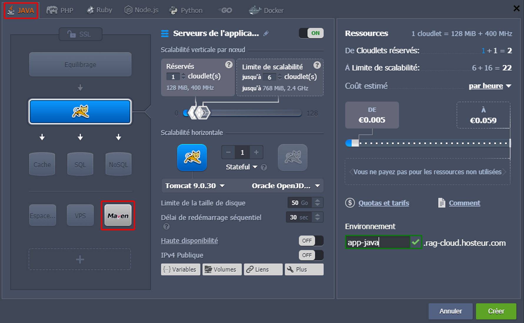Click the environment name input field
Image resolution: width=524 pixels, height=323 pixels.
377,242
